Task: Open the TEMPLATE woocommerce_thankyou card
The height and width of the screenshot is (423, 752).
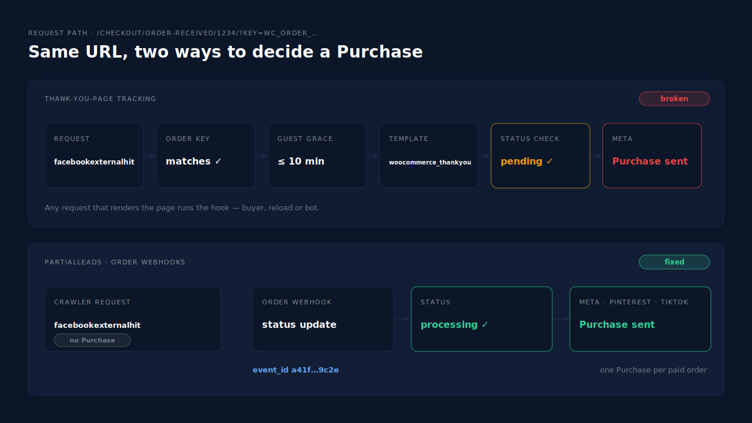Action: (x=429, y=156)
